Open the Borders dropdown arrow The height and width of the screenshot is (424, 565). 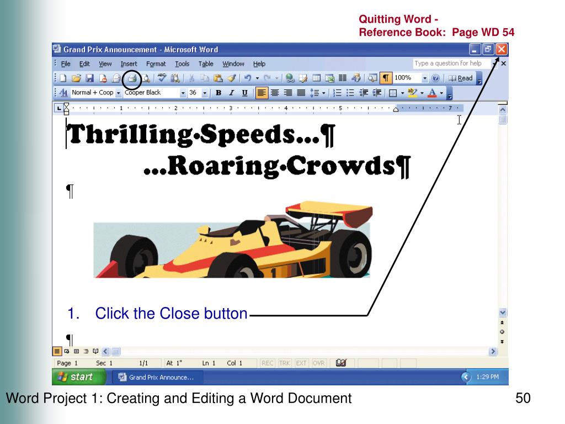pos(402,93)
